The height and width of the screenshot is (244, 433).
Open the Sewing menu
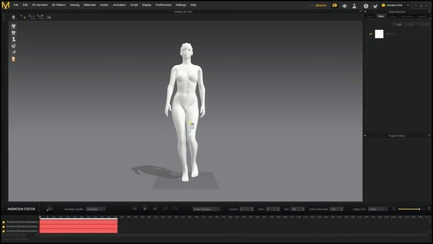click(74, 5)
